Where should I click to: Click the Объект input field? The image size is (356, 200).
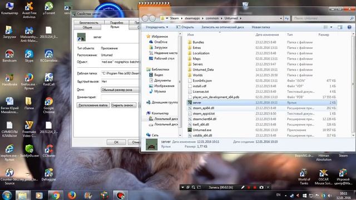coord(120,62)
